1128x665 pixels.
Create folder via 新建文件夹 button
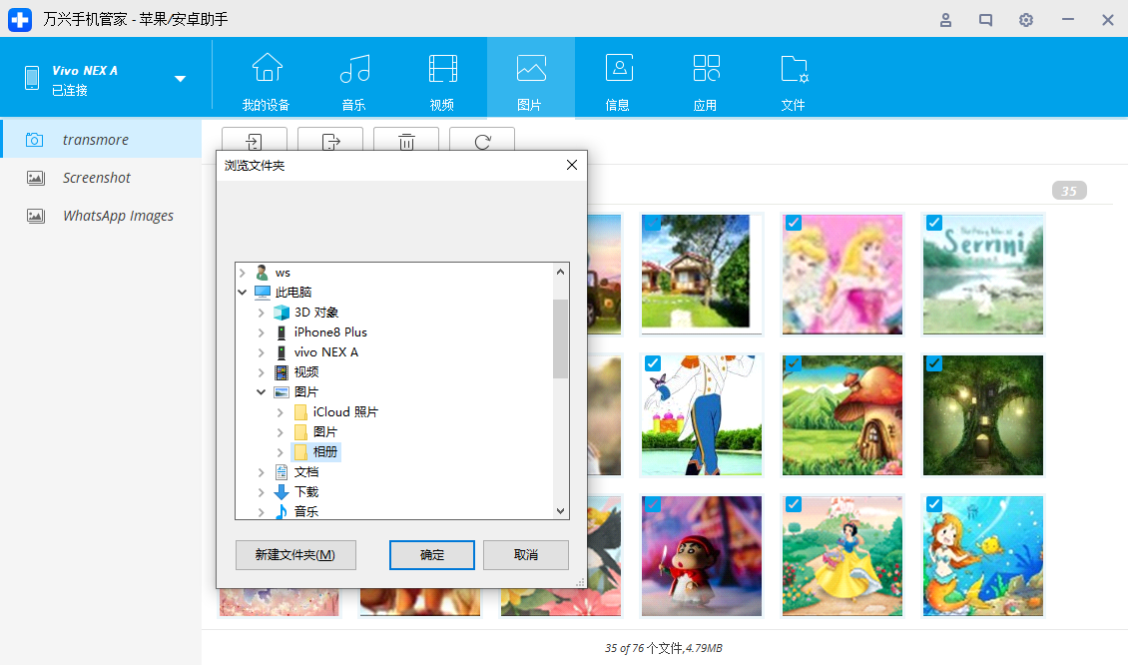295,555
